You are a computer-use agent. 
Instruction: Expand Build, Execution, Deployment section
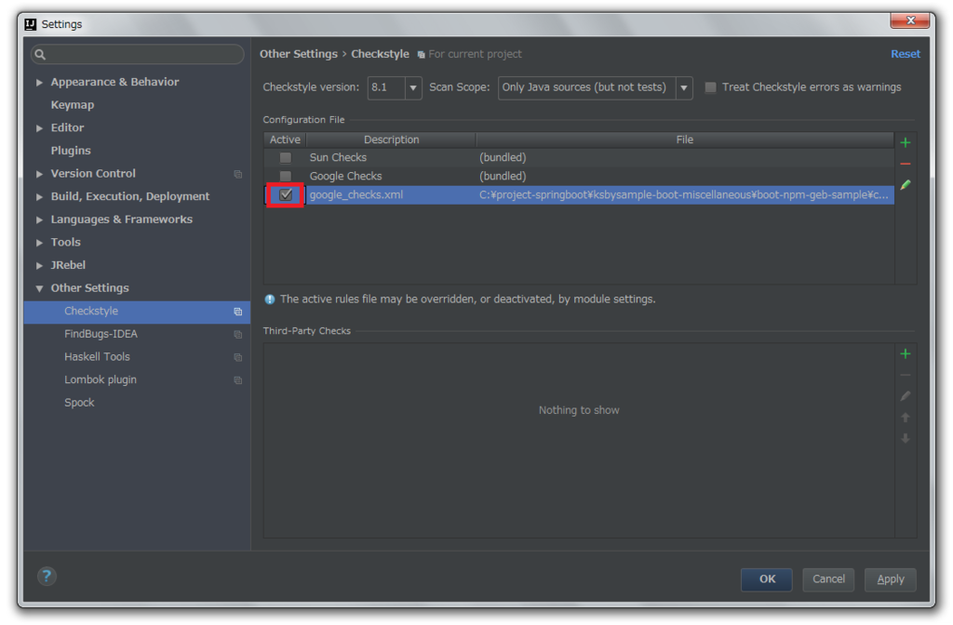pos(39,197)
